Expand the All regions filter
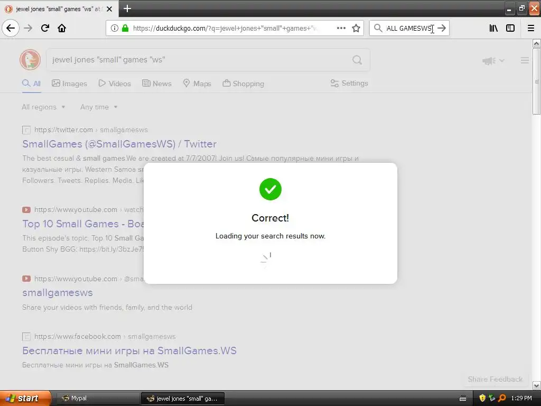Image resolution: width=541 pixels, height=406 pixels. 43,107
